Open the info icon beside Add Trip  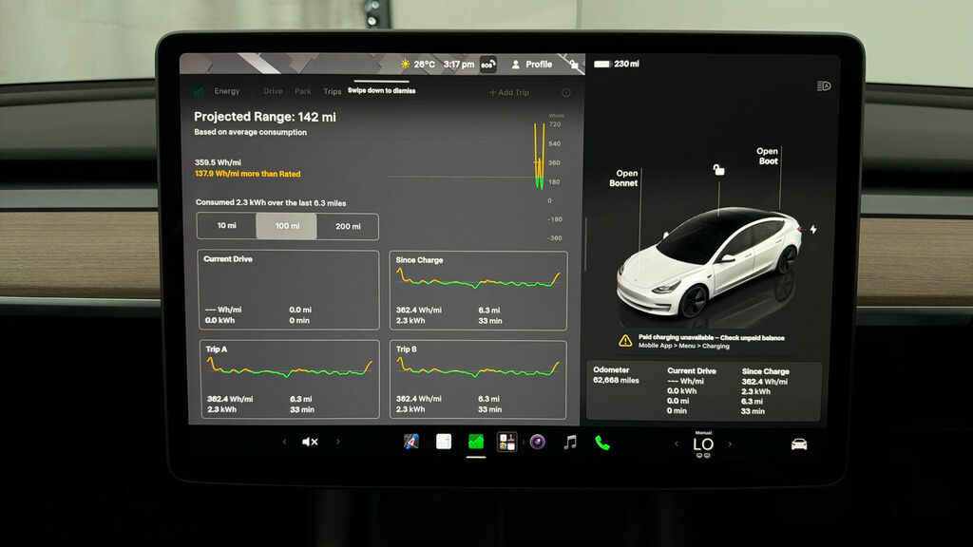[x=566, y=92]
